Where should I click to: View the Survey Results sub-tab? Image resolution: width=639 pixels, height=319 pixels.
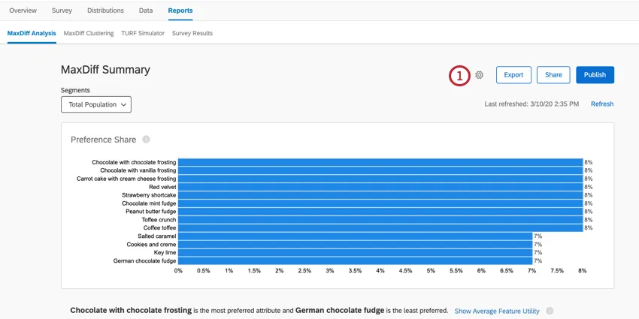click(192, 33)
